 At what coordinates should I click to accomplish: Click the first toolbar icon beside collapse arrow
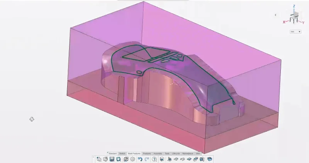99,159
